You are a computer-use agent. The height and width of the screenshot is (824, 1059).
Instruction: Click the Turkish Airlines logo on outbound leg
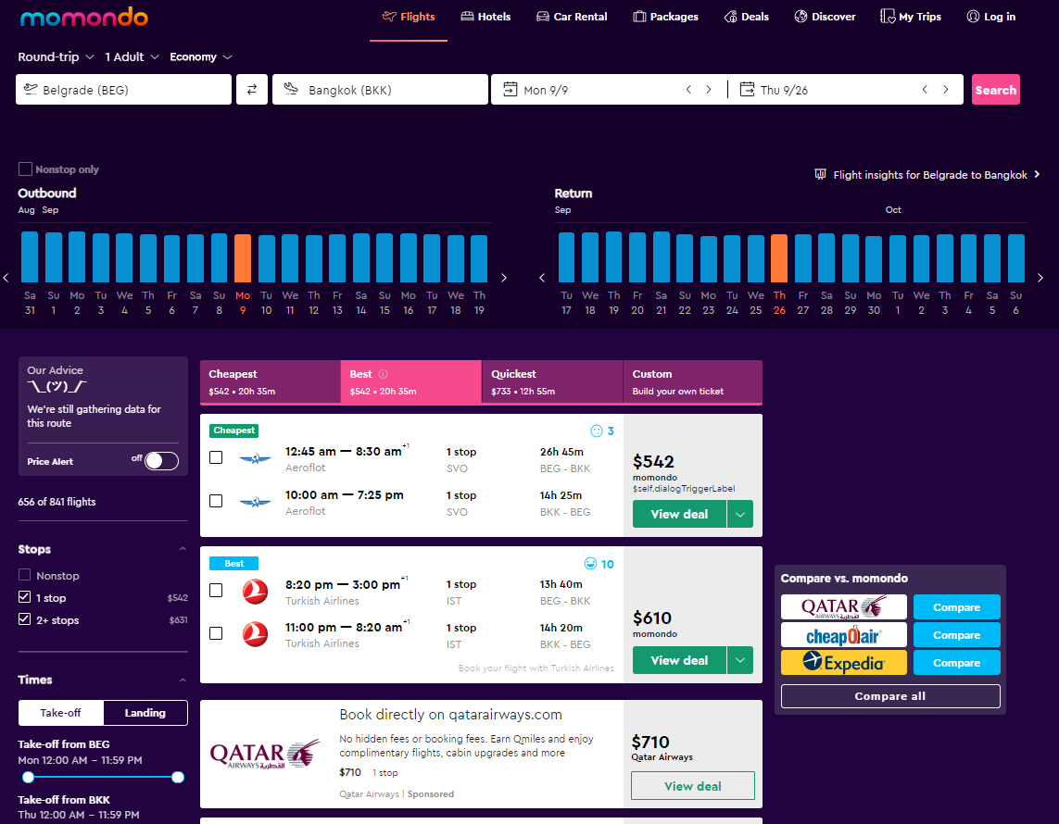click(x=256, y=592)
